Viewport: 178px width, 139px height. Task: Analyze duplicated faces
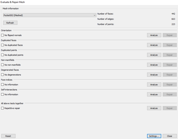click(x=154, y=45)
